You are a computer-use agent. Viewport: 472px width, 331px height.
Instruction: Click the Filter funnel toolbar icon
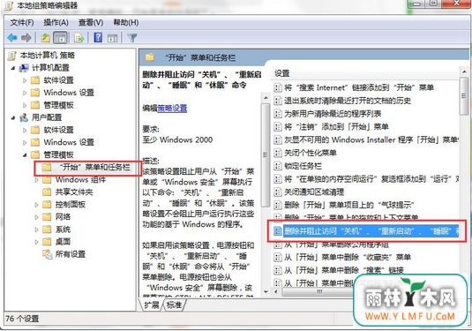(131, 38)
